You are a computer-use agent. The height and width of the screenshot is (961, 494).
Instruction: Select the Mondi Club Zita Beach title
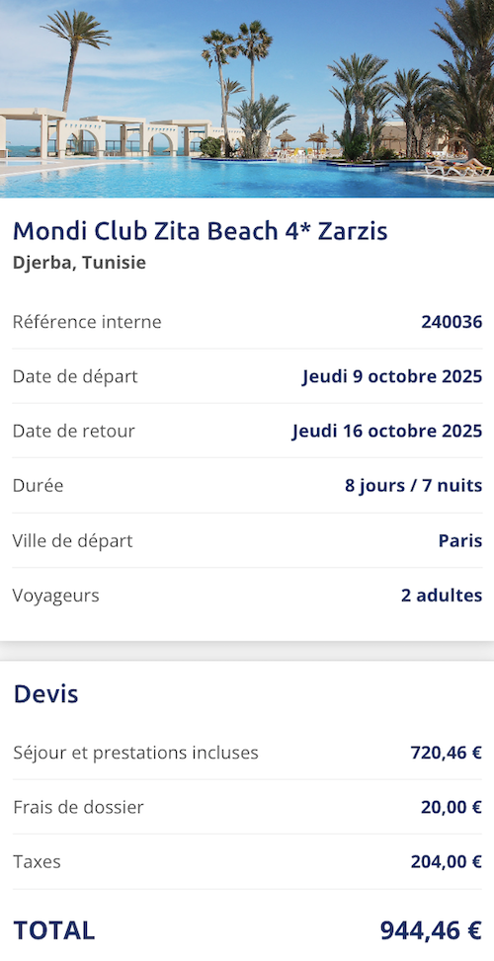(200, 231)
